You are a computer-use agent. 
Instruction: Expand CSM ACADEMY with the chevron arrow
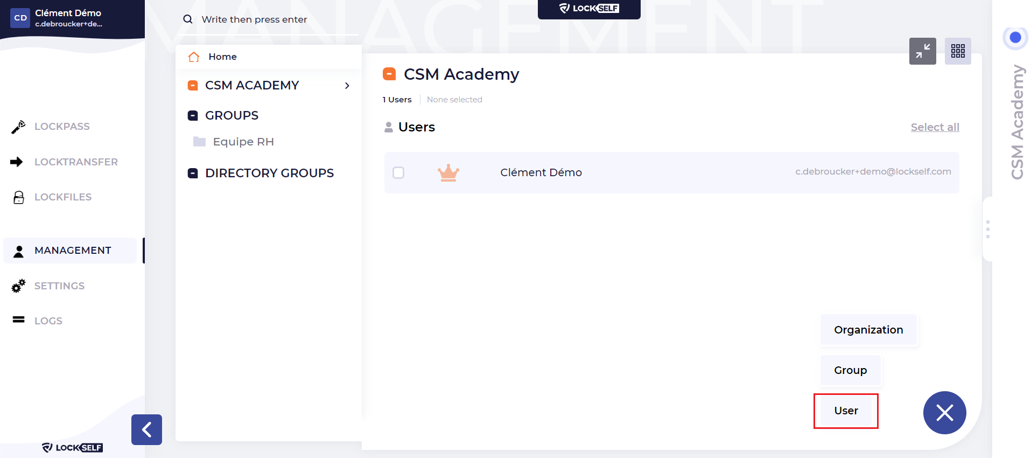point(347,85)
